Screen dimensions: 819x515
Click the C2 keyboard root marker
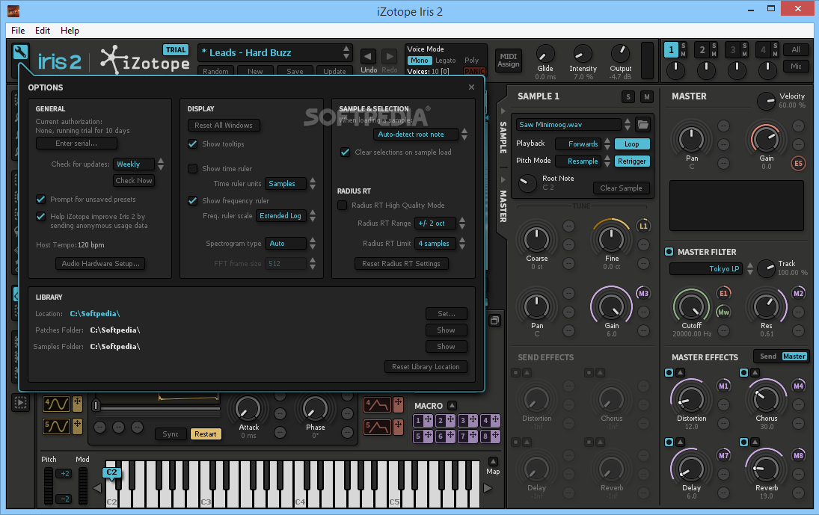click(111, 472)
